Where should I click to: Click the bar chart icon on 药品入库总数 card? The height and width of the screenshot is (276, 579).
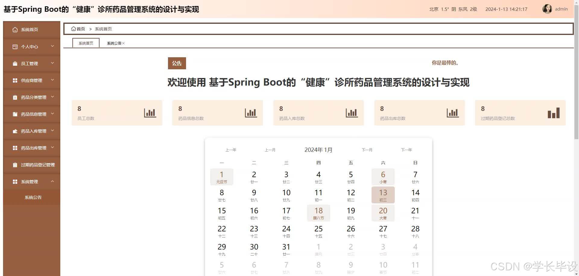(352, 113)
